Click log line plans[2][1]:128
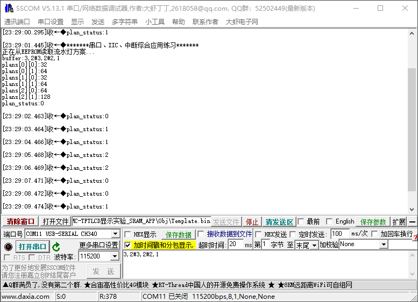This screenshot has height=302, width=418. (26, 97)
